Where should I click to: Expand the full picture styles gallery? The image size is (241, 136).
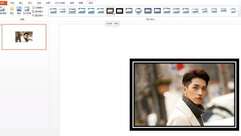tap(239, 15)
